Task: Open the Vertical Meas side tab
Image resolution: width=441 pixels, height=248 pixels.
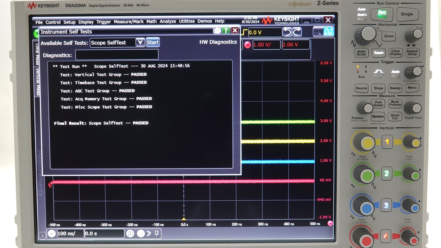Action: [37, 82]
